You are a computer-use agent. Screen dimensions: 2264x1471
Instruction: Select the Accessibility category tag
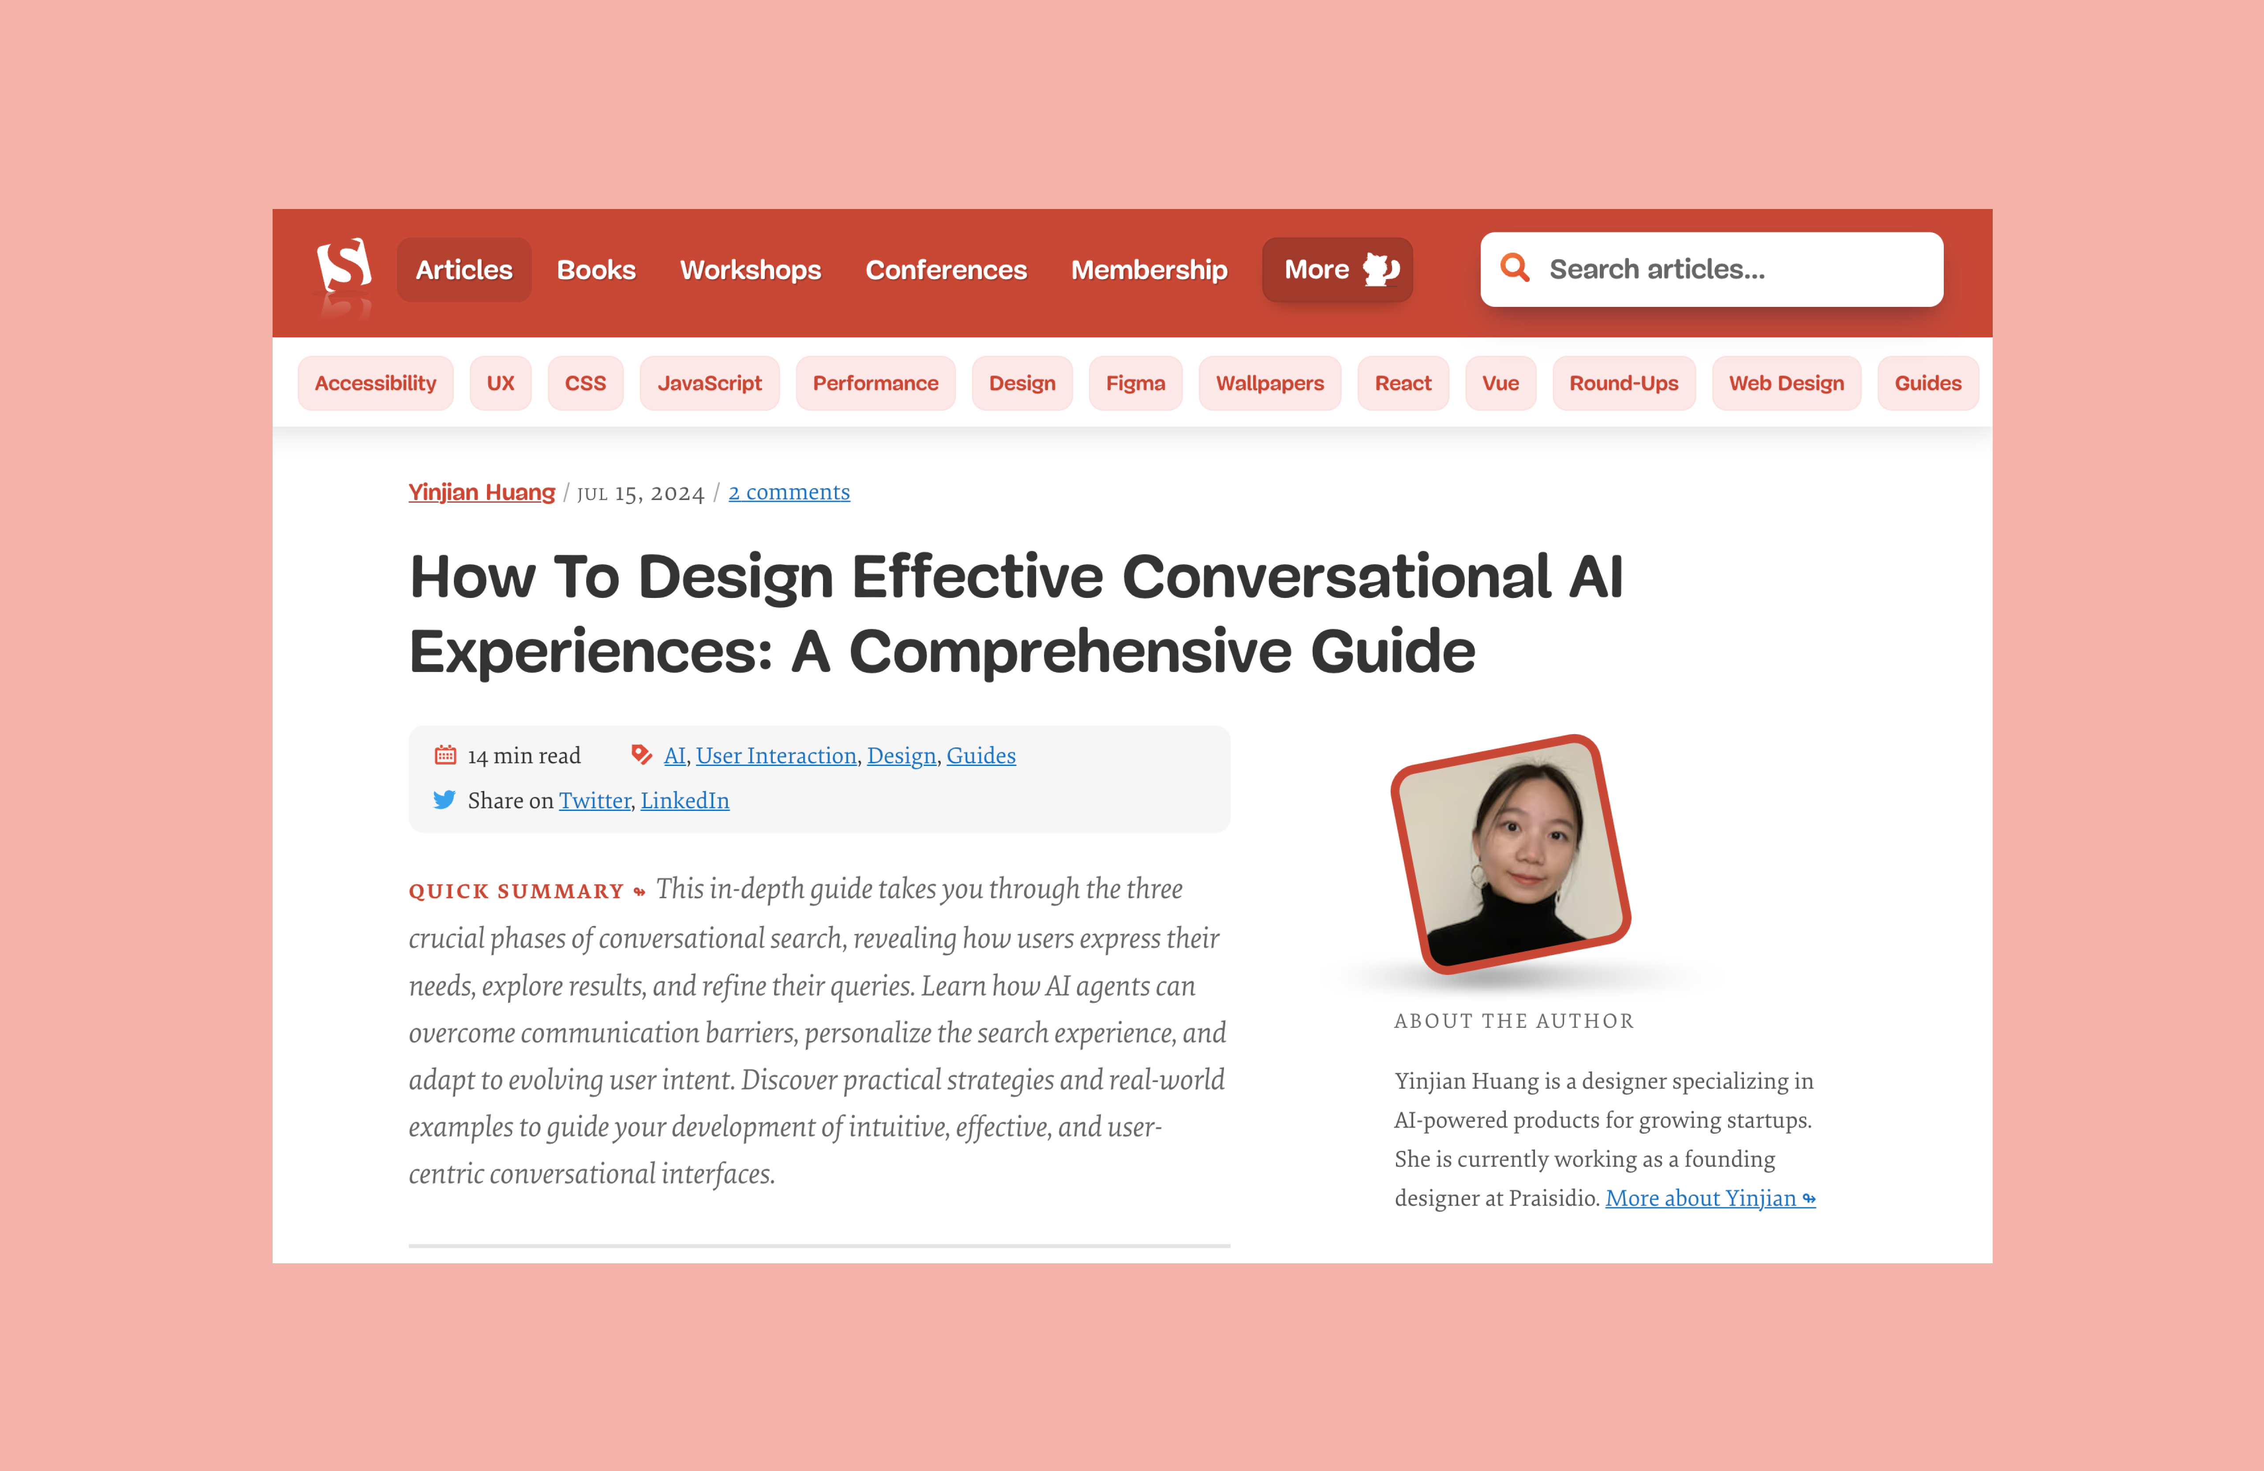coord(375,383)
